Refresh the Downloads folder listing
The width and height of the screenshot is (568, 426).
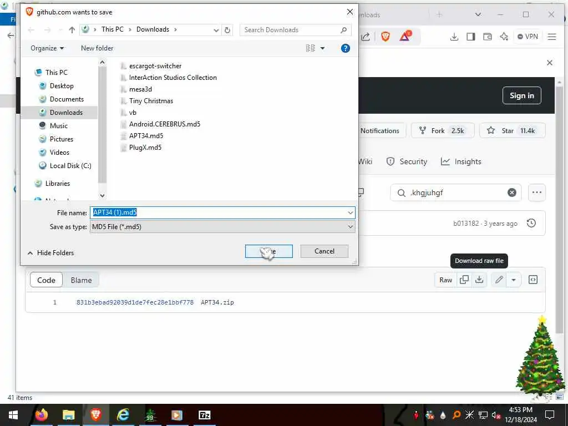click(227, 30)
